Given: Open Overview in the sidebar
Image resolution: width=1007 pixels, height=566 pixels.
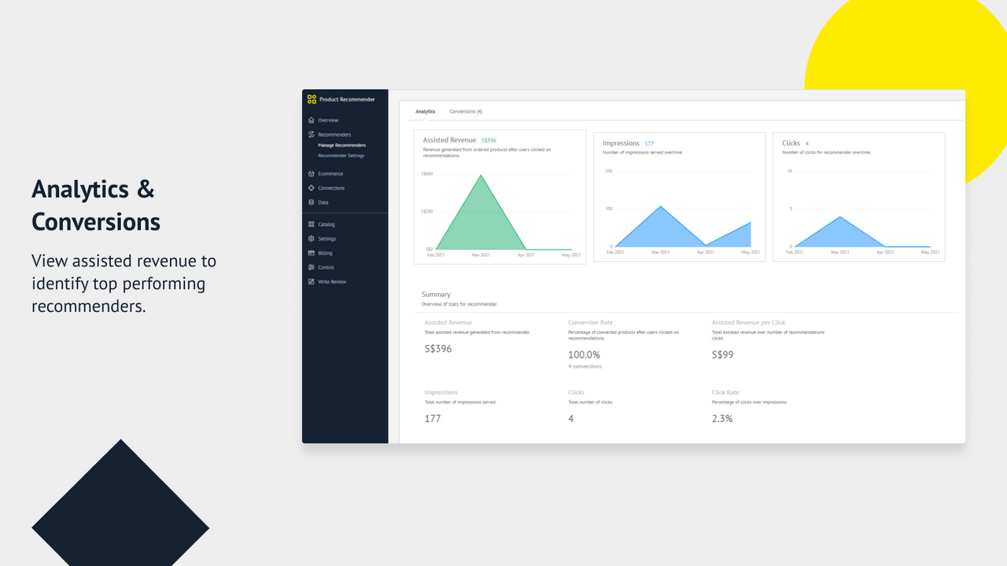Looking at the screenshot, I should click(328, 120).
